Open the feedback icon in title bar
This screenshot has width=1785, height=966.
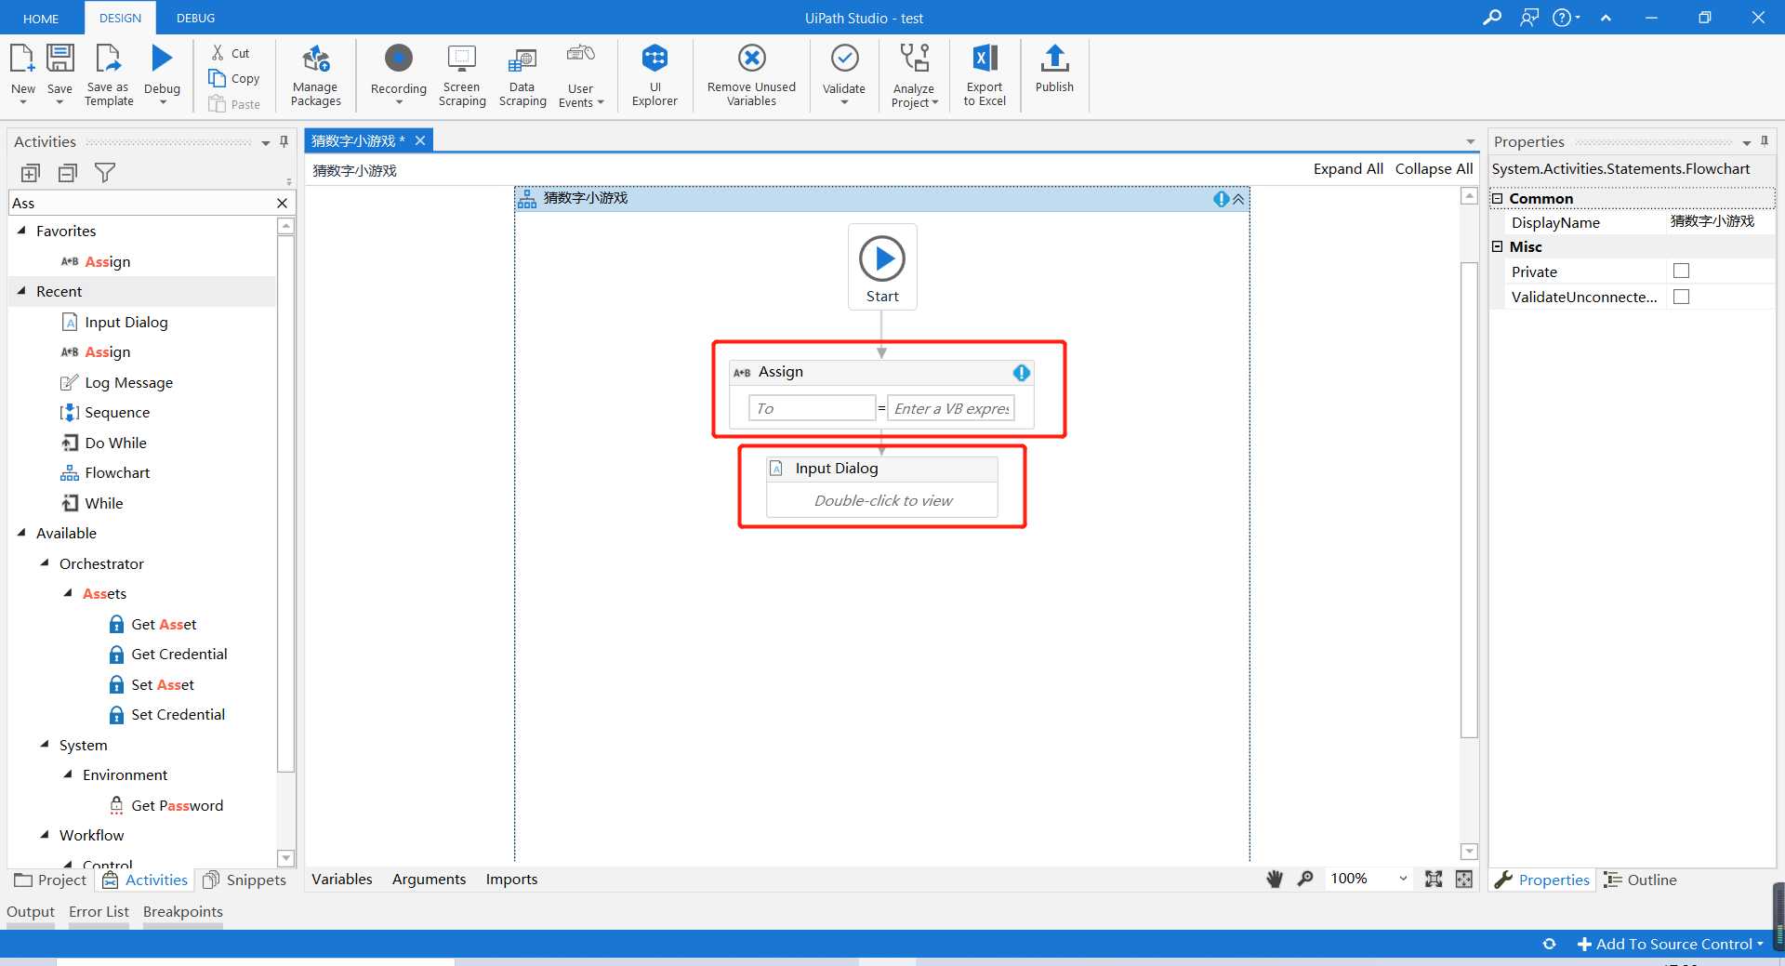(x=1529, y=18)
